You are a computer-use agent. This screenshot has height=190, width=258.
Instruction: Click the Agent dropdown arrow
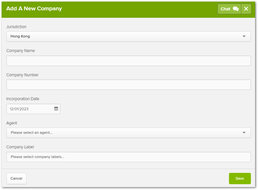click(x=244, y=133)
